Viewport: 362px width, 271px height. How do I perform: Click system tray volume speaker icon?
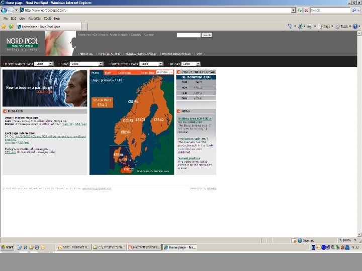(x=343, y=247)
